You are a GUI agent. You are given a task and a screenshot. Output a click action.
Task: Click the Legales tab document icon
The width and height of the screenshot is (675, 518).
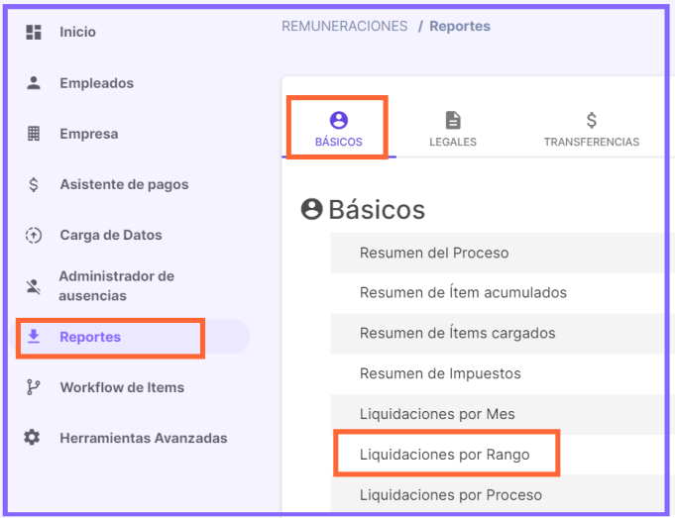(453, 120)
